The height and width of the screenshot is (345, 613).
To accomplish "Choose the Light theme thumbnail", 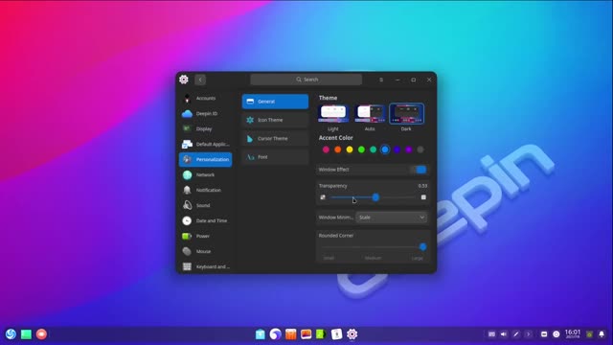I will point(333,113).
